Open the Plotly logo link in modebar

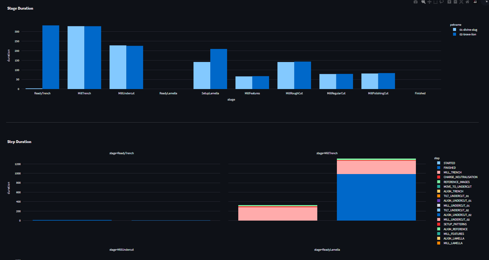(475, 2)
